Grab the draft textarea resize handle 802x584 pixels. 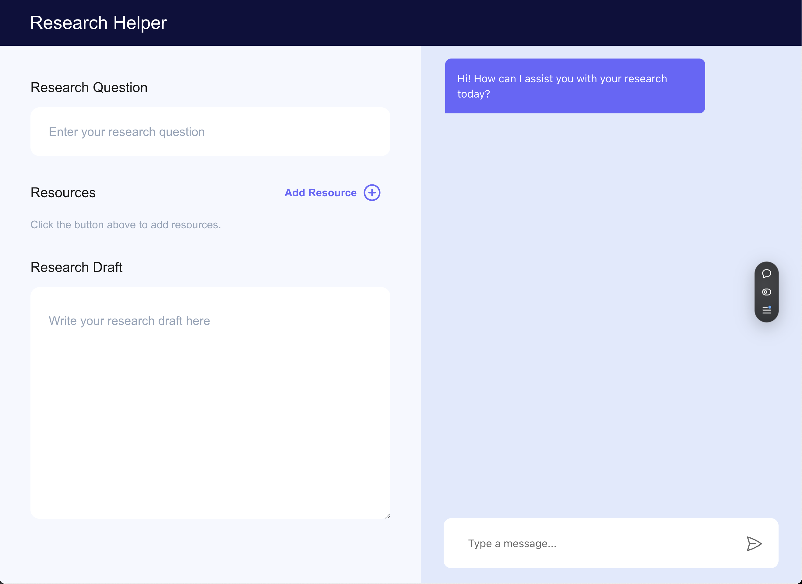click(388, 516)
